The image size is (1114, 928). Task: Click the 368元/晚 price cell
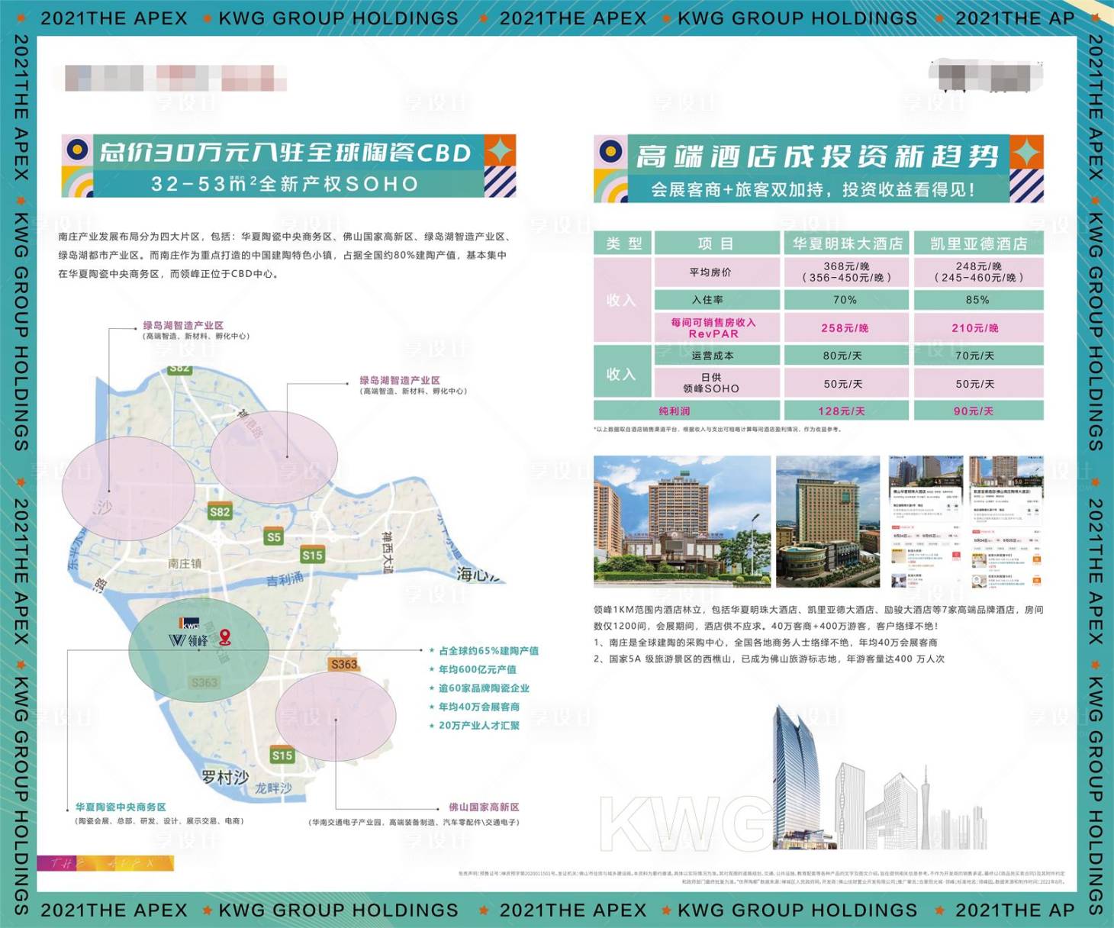pyautogui.click(x=847, y=272)
